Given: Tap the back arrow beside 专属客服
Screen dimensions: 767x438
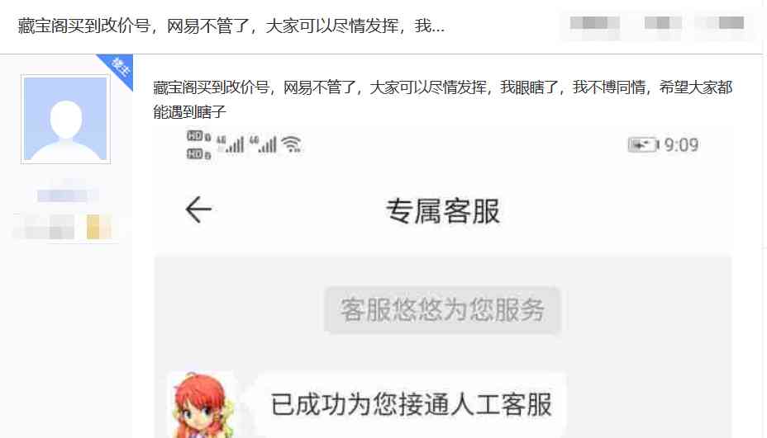Looking at the screenshot, I should point(198,210).
